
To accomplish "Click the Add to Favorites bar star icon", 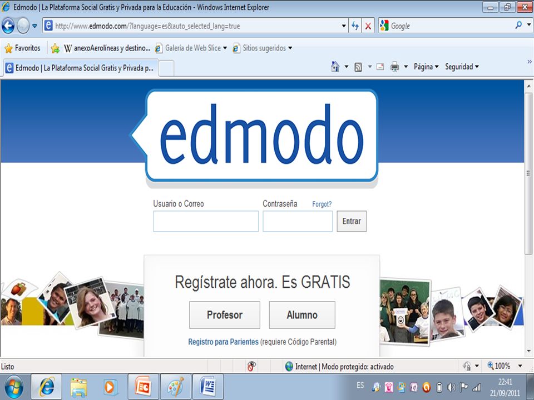I will click(x=55, y=48).
